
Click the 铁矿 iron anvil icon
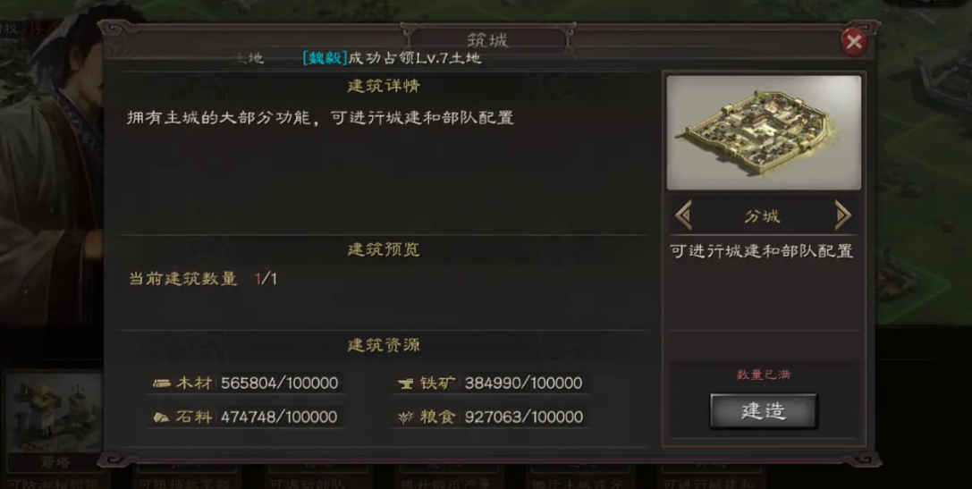point(405,384)
